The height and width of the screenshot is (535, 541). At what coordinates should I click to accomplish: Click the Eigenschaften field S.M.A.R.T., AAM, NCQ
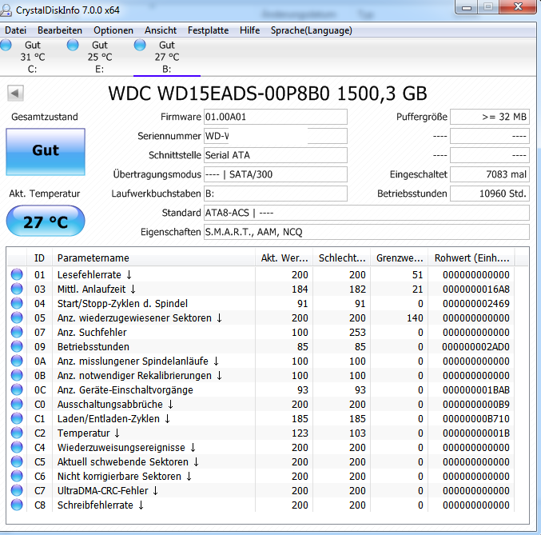[367, 232]
